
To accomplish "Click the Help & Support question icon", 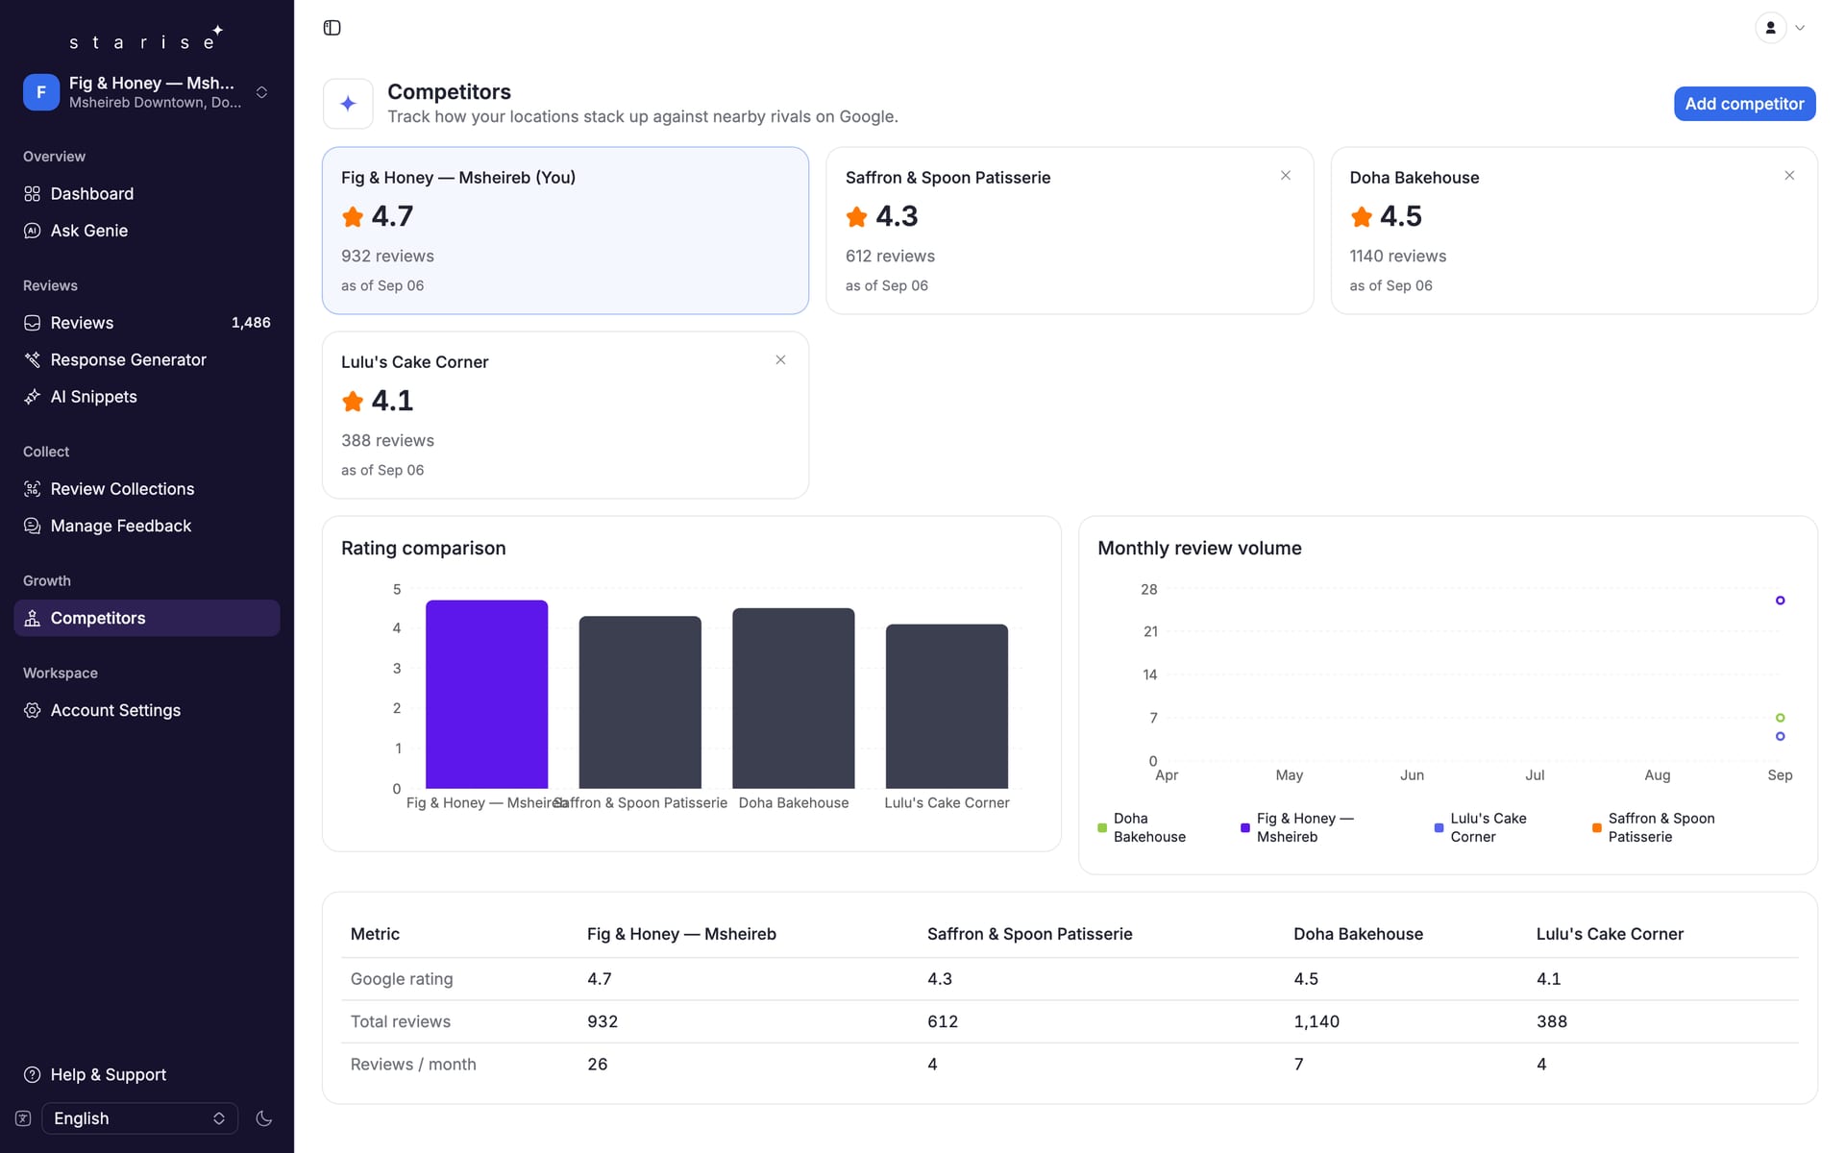I will pos(33,1074).
